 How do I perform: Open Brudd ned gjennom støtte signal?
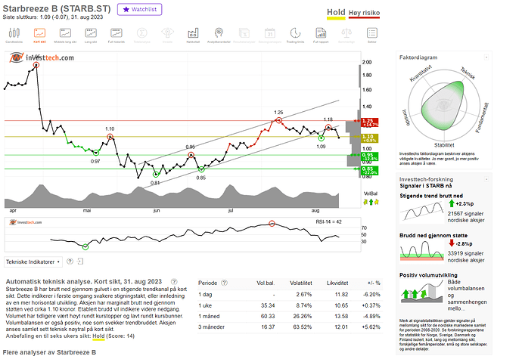(433, 235)
